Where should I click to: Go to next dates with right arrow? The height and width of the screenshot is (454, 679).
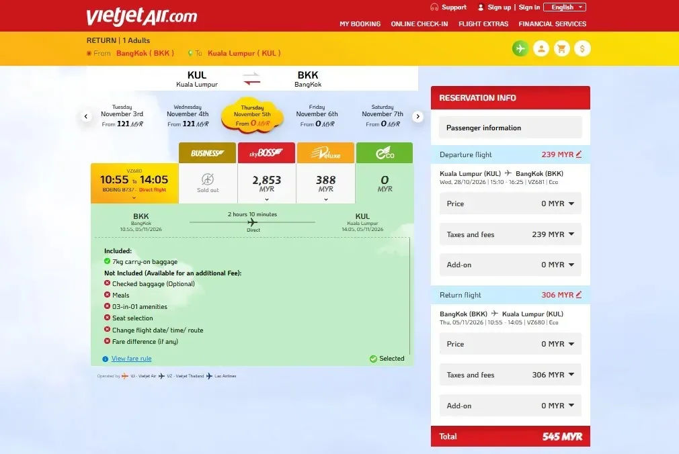pos(417,116)
